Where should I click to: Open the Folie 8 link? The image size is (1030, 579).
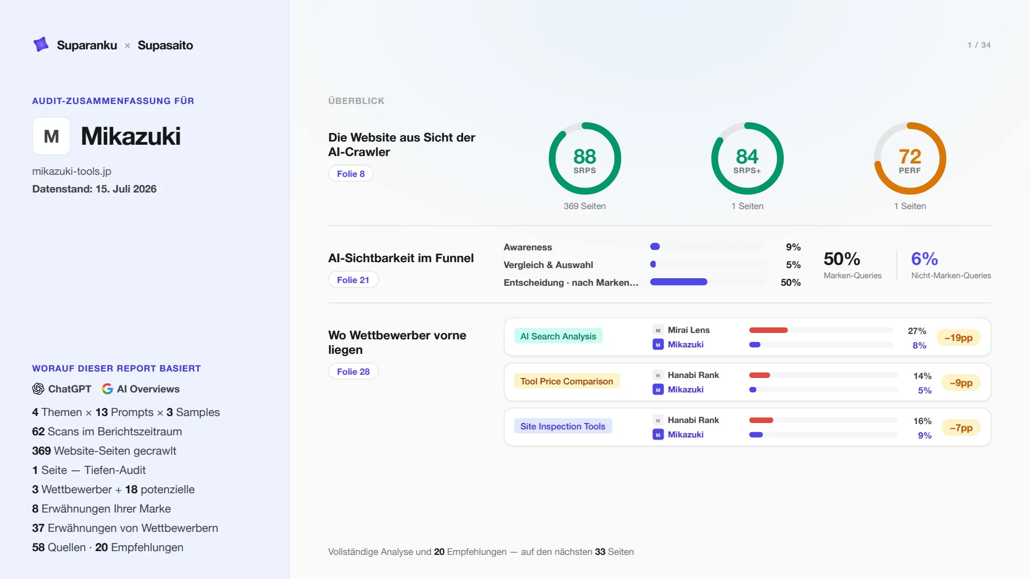click(351, 174)
